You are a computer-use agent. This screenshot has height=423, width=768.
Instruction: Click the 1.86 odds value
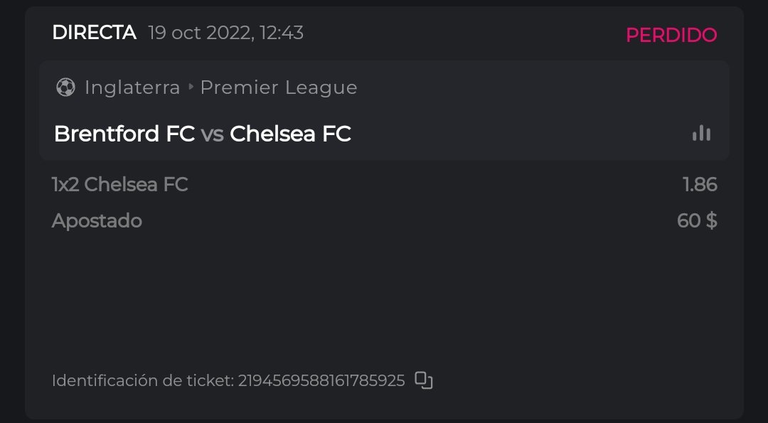click(x=700, y=185)
